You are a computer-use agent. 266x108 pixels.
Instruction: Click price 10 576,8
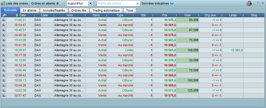tap(170, 95)
